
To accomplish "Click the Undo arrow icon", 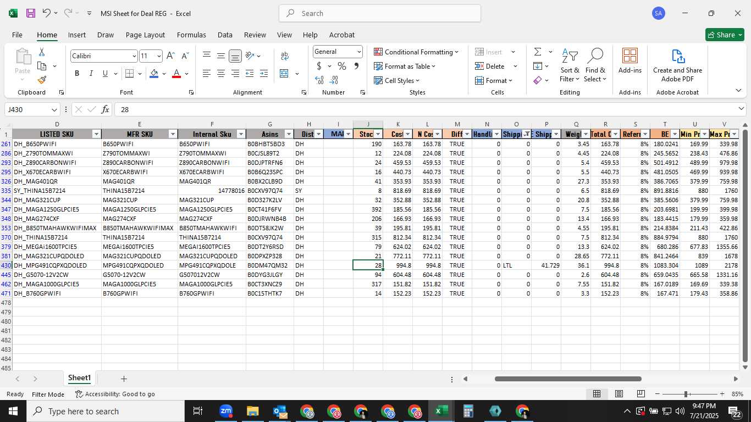I will tap(47, 13).
